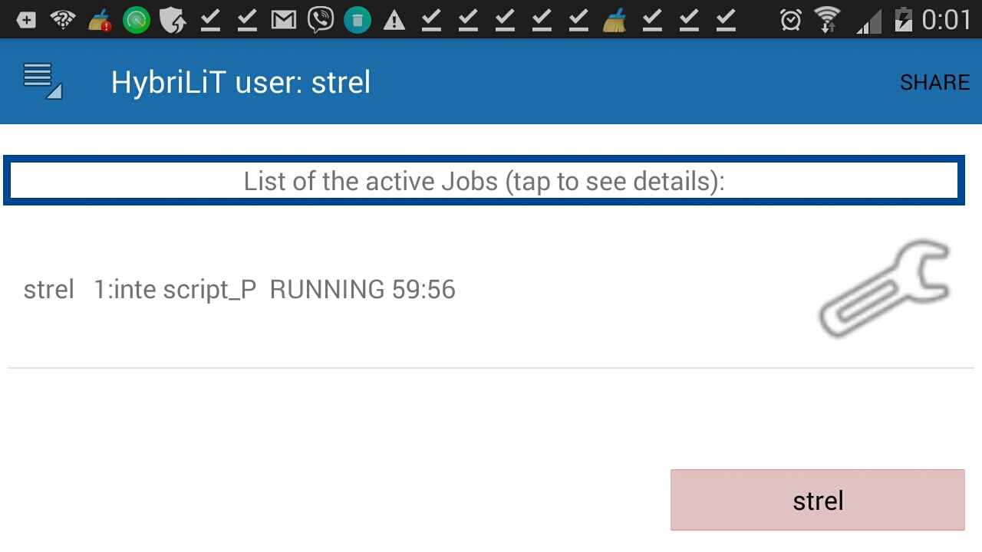This screenshot has height=552, width=982.
Task: Tap the warning triangle notification icon
Action: [x=394, y=21]
